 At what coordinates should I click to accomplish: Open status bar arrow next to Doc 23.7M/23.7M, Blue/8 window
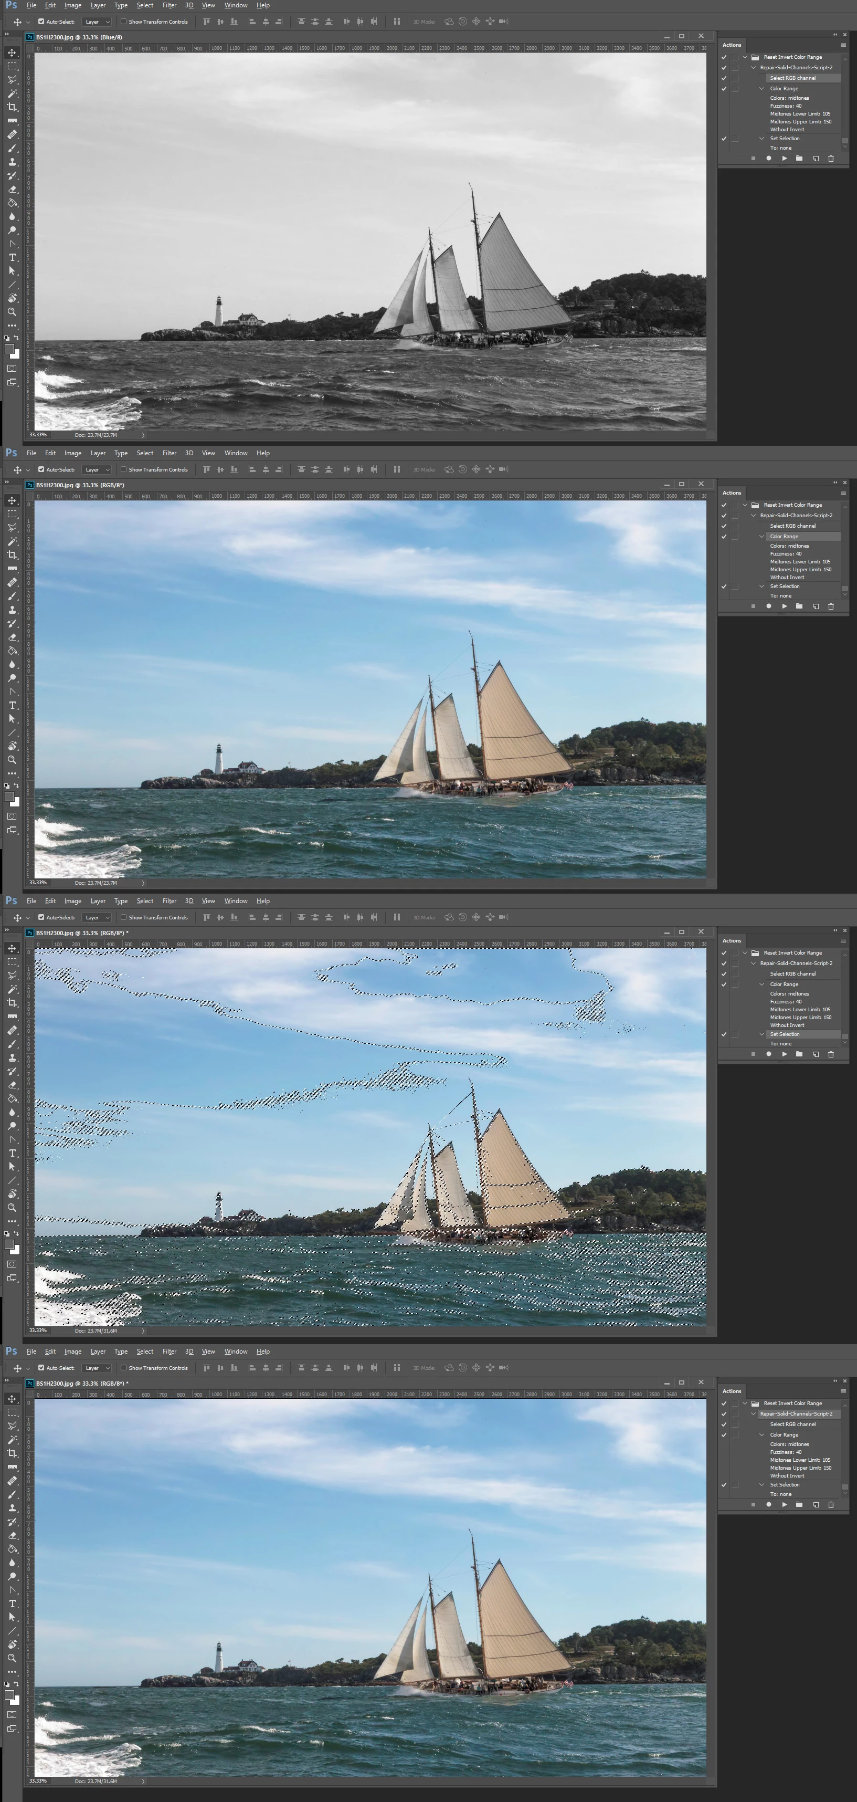pyautogui.click(x=143, y=434)
